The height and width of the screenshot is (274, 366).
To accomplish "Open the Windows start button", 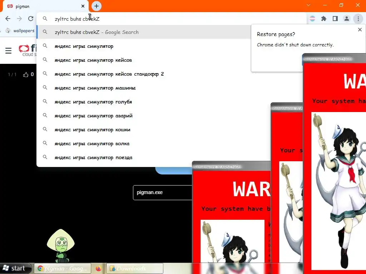I will [x=15, y=268].
